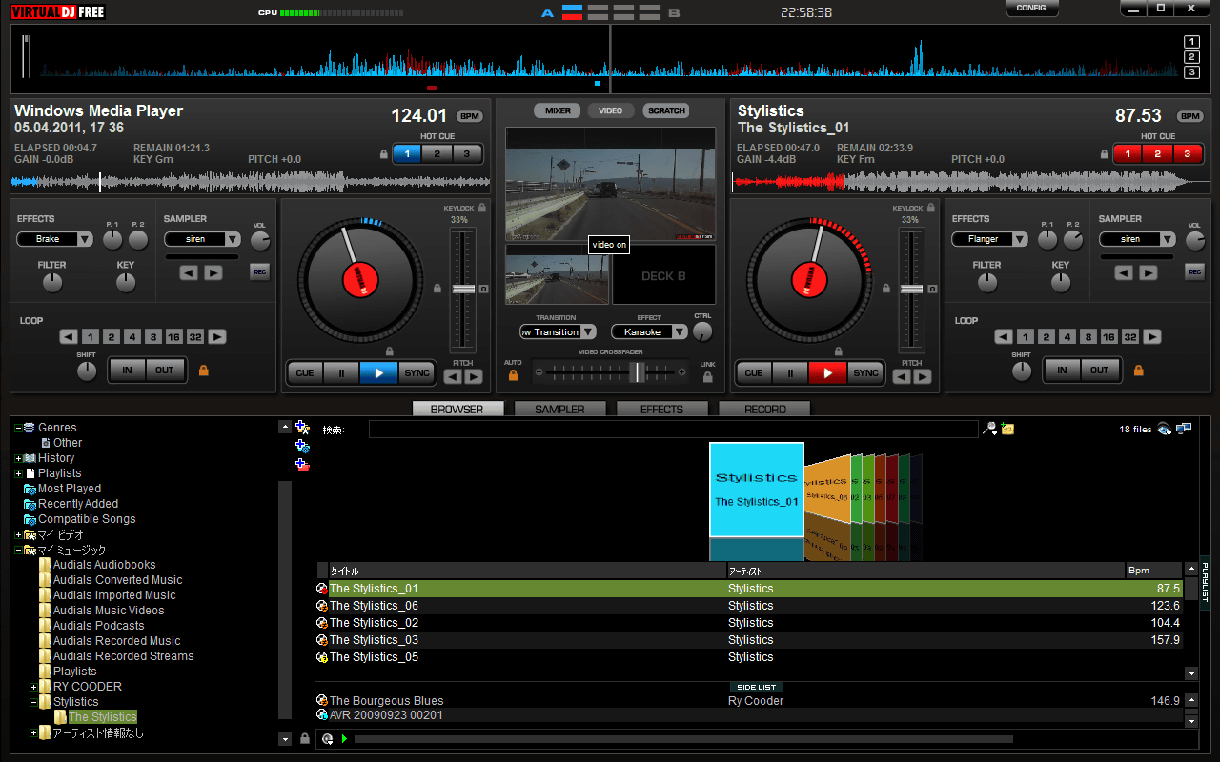The height and width of the screenshot is (762, 1220).
Task: Select waveform view 2 at top right
Action: tap(1191, 57)
